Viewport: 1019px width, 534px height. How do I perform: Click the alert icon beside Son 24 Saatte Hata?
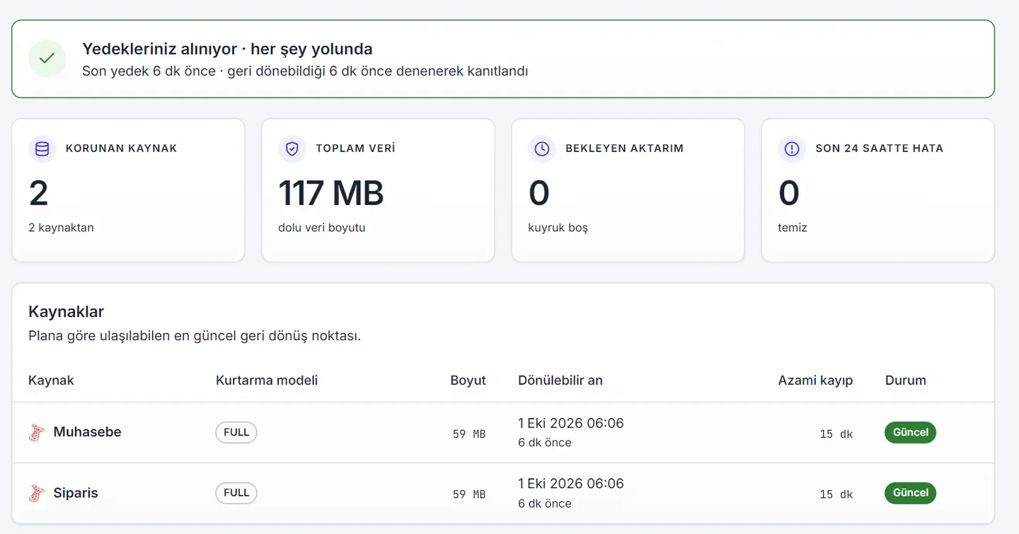792,149
